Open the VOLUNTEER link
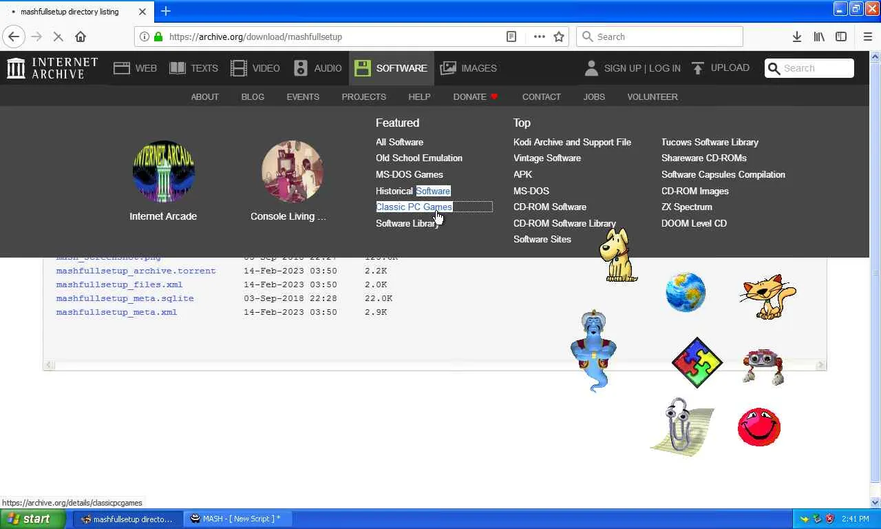 pyautogui.click(x=652, y=96)
